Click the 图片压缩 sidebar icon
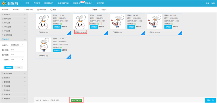The image size is (217, 103). point(2,19)
